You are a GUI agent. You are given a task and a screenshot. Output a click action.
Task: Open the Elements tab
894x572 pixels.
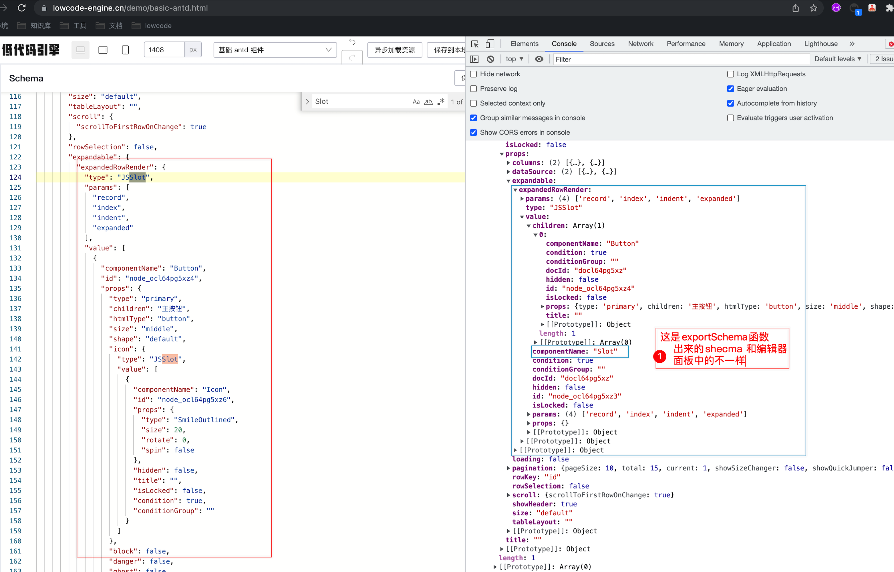click(524, 44)
